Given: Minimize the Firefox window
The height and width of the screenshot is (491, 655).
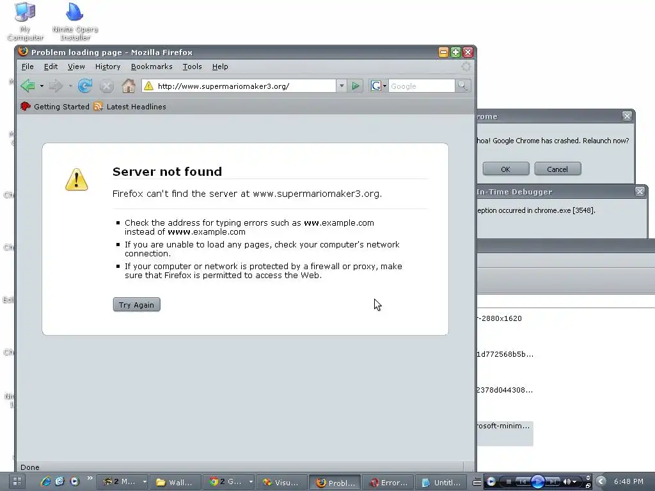Looking at the screenshot, I should coord(443,52).
